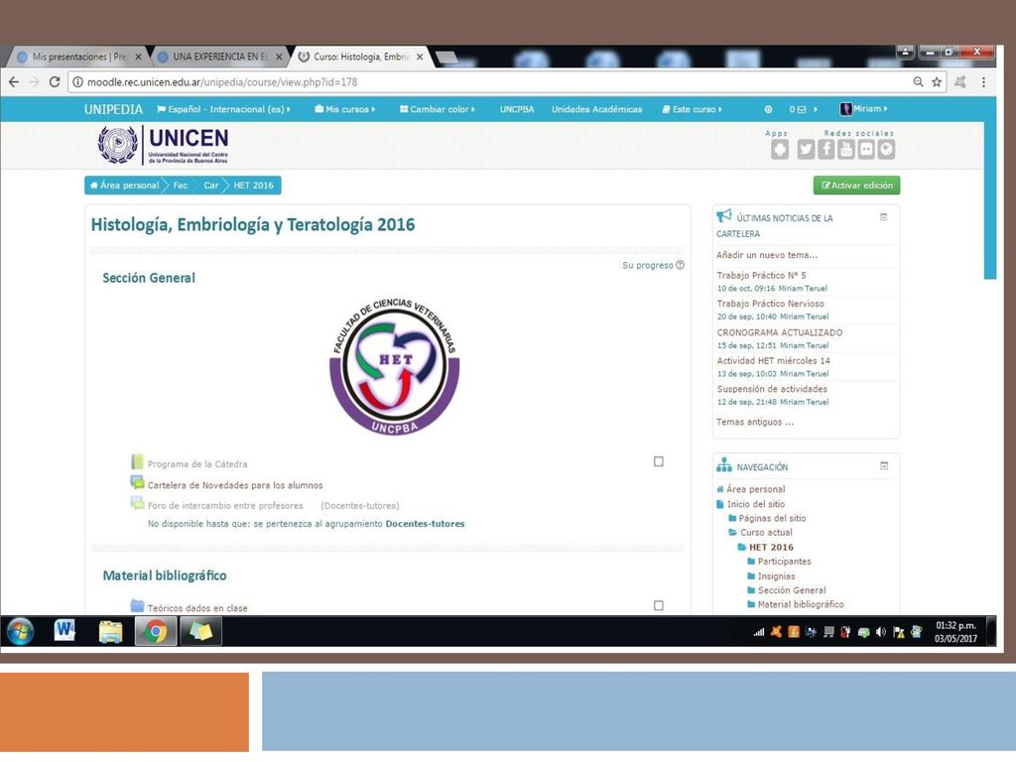Tick completion checkbox for Programa de la Cátedra
1016x762 pixels.
(x=659, y=461)
